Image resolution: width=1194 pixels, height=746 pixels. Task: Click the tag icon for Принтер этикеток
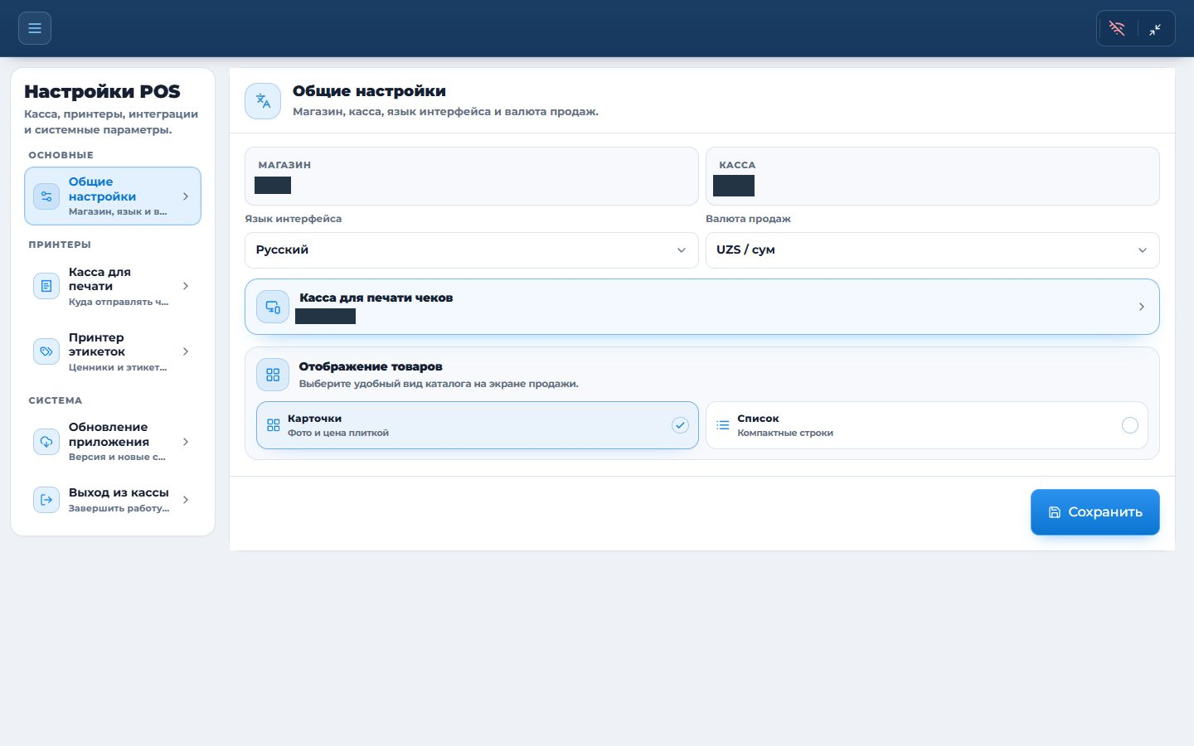click(46, 351)
